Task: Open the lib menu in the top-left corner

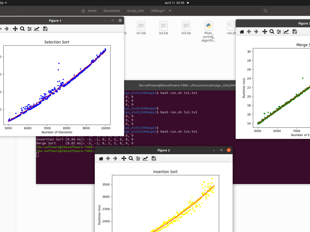Action: [4, 2]
